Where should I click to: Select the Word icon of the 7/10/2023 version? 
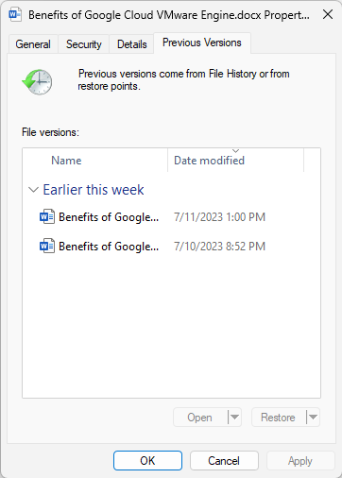47,247
